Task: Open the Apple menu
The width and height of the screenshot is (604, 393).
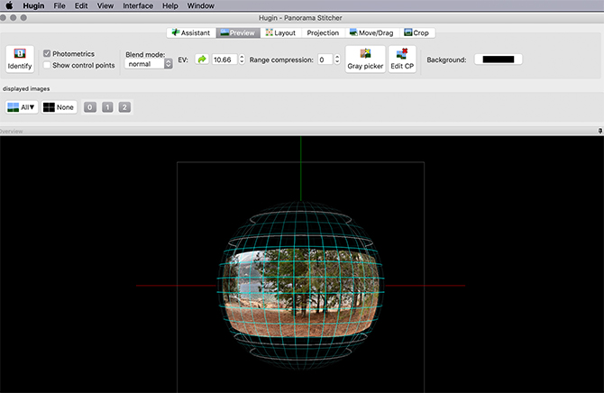Action: click(9, 5)
